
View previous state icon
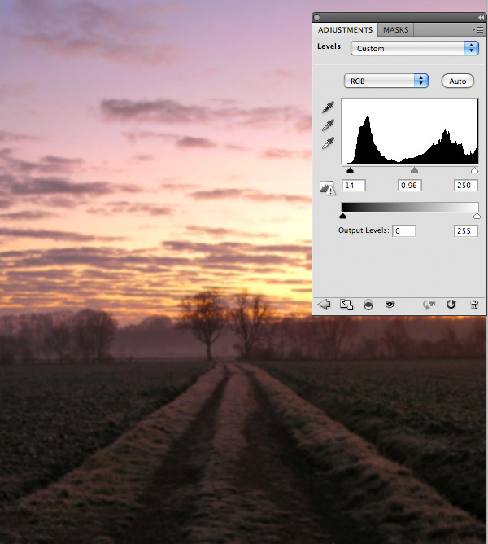(x=429, y=305)
